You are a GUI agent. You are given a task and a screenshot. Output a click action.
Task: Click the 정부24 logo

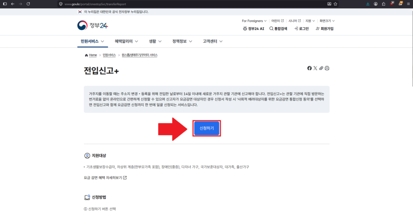[93, 25]
